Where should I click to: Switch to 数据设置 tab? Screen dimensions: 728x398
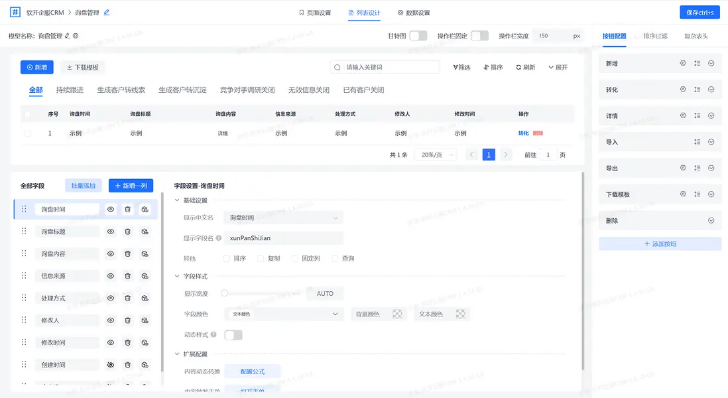coord(414,13)
